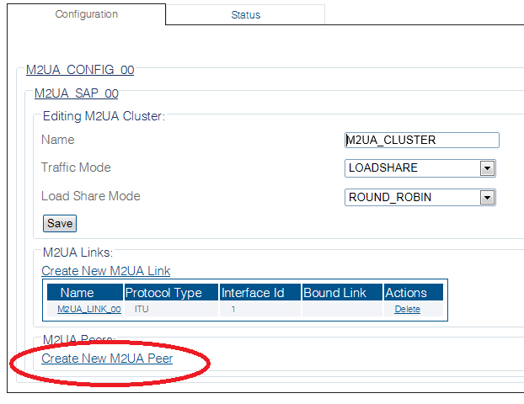Screen dimensions: 524x404
Task: Click the ROUND_ROBIN combo box
Action: click(x=420, y=197)
